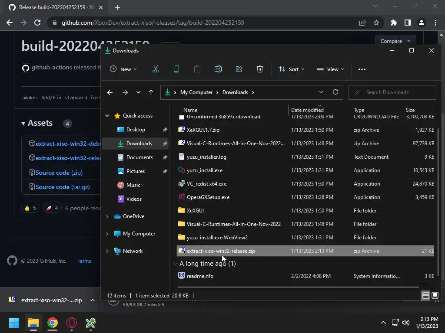Screen dimensions: 445x333
Task: Click the Share icon in Explorer toolbar
Action: [239, 69]
